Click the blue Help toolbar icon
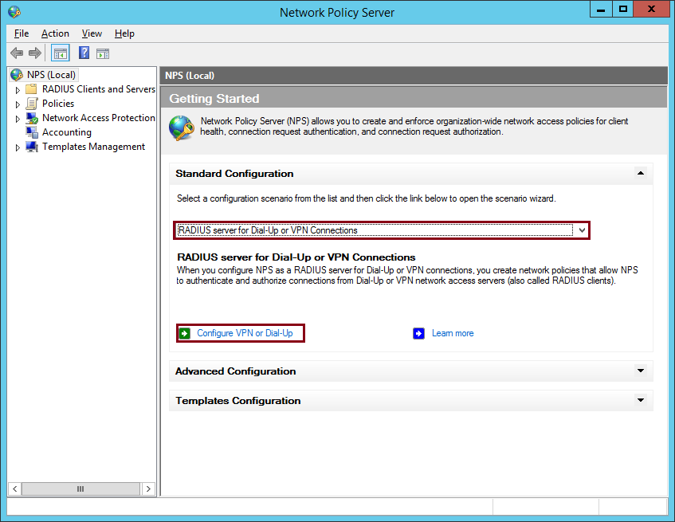Screen dimensions: 675x522 tap(84, 53)
